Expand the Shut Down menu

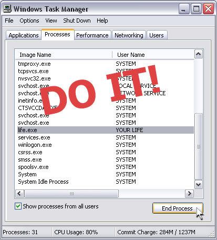[x=77, y=21]
